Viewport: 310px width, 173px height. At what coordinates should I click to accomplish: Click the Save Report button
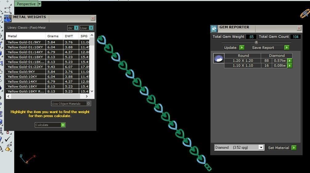pos(270,48)
